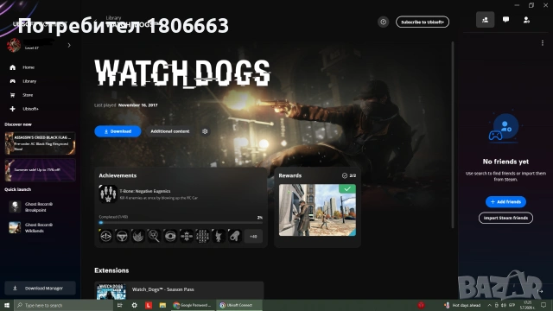This screenshot has width=553, height=311.
Task: Click the user avatar in the sidebar
Action: coord(14,45)
